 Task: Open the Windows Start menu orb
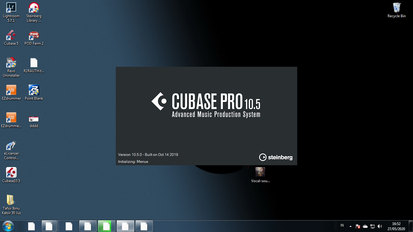[8, 226]
